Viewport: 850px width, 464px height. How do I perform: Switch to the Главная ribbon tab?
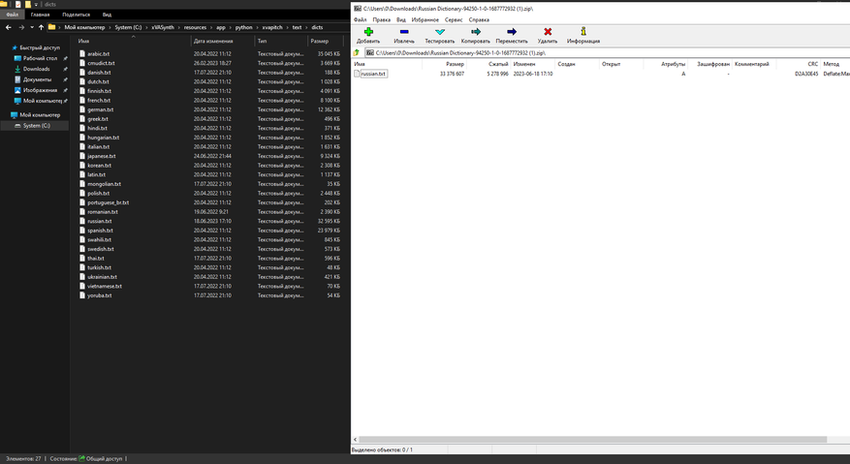click(40, 15)
